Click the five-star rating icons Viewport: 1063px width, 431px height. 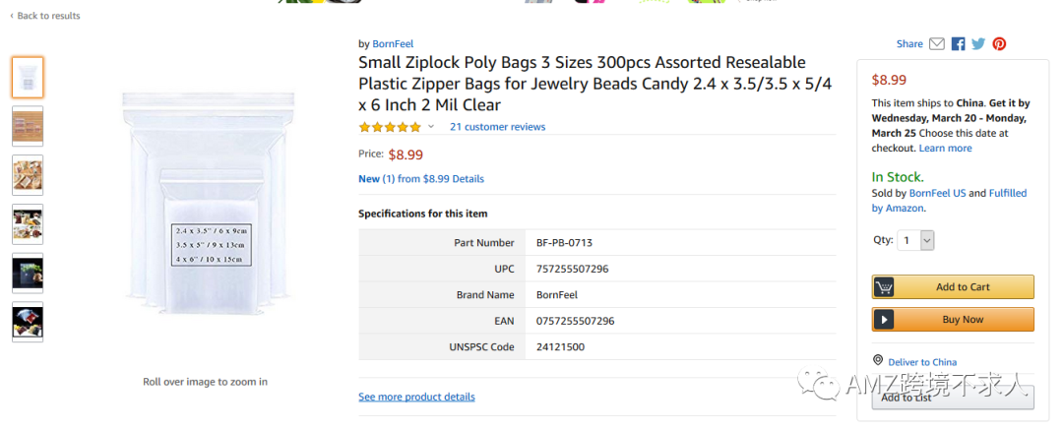point(390,127)
